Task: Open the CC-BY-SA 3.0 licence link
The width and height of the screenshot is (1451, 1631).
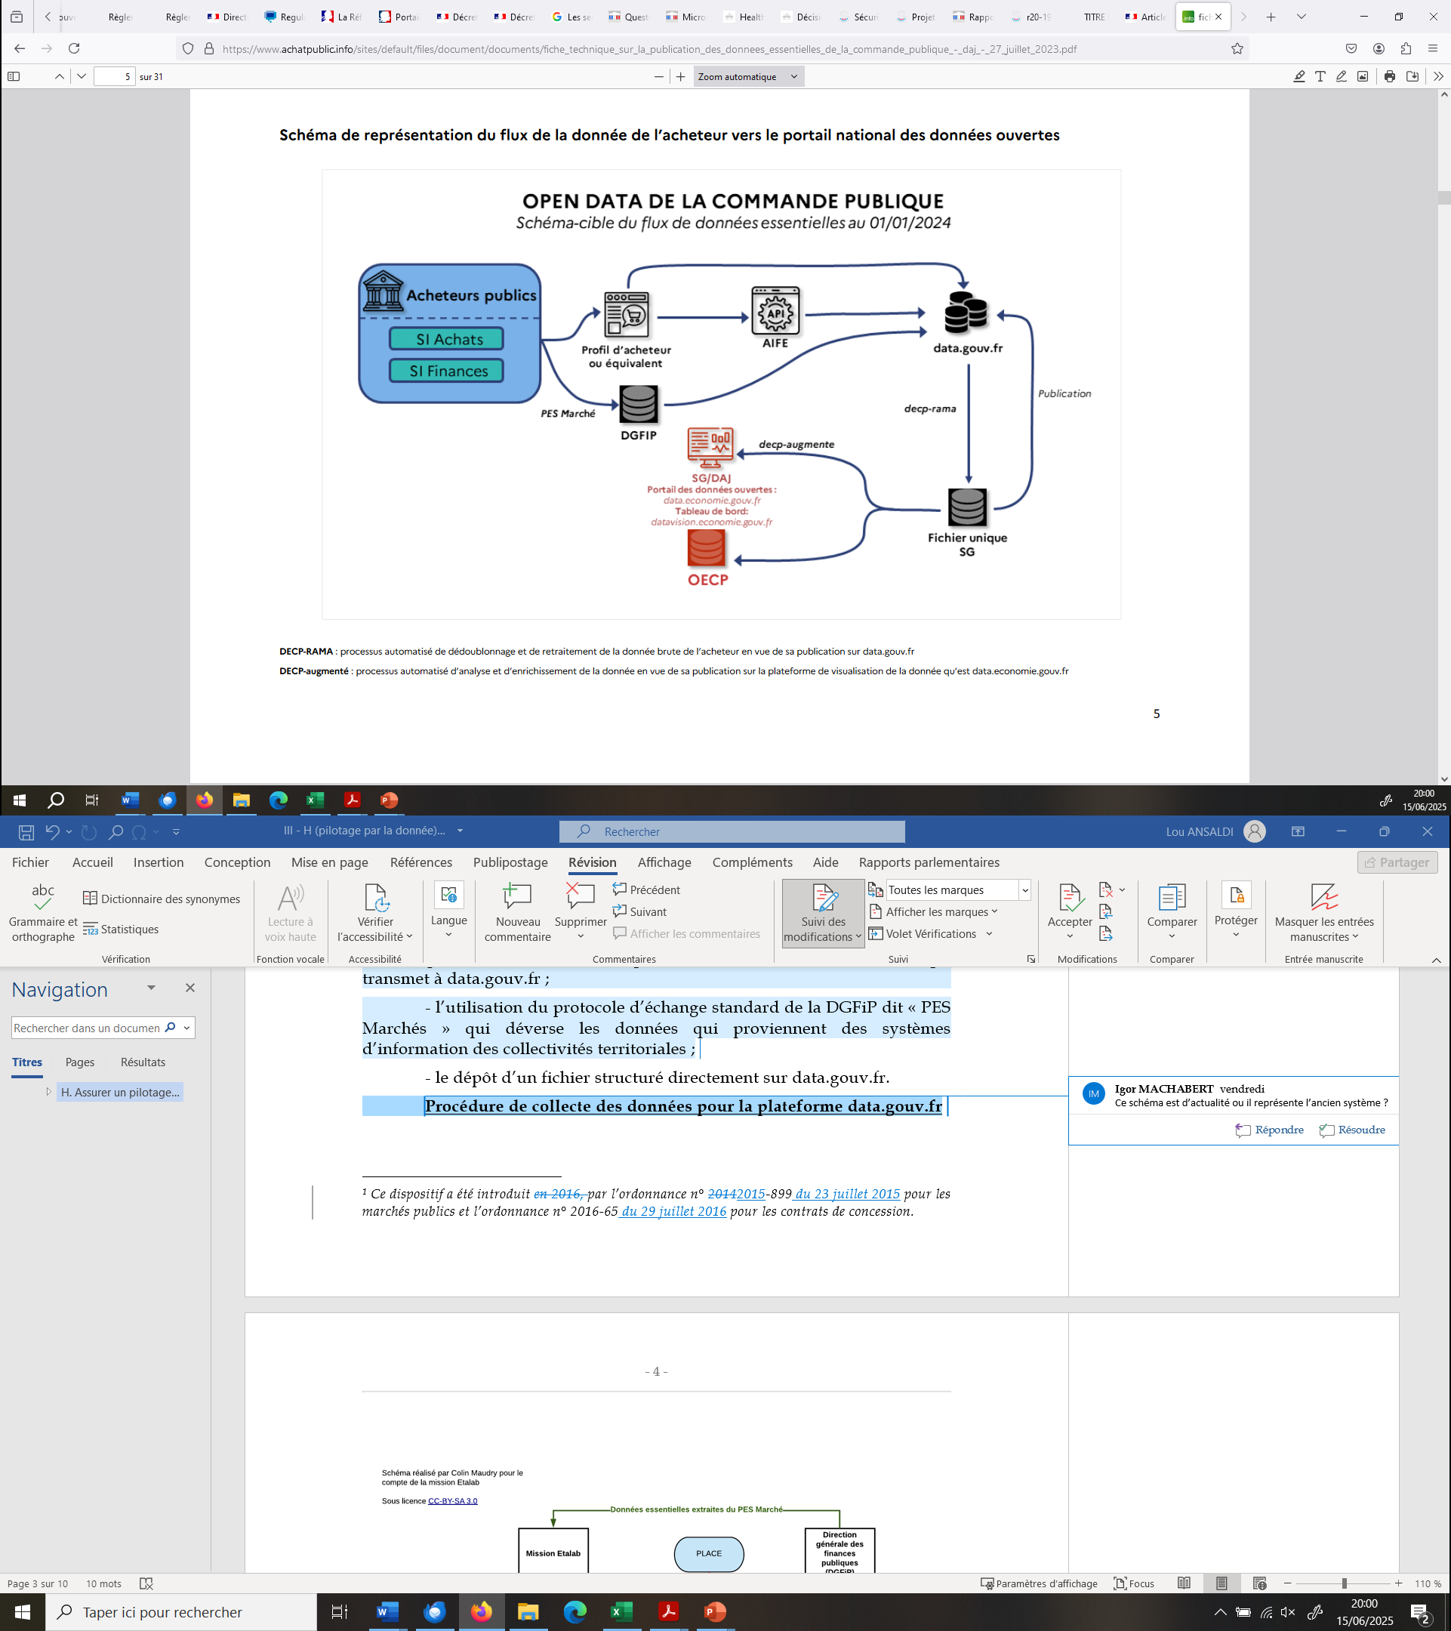Action: point(452,1501)
